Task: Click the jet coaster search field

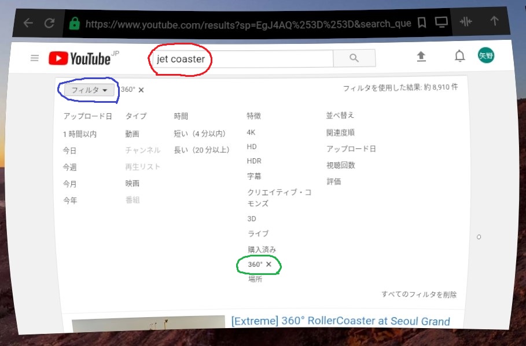Action: tap(243, 59)
